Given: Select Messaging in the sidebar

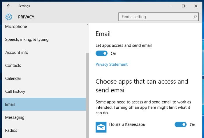Looking at the screenshot, I should [x=15, y=117].
